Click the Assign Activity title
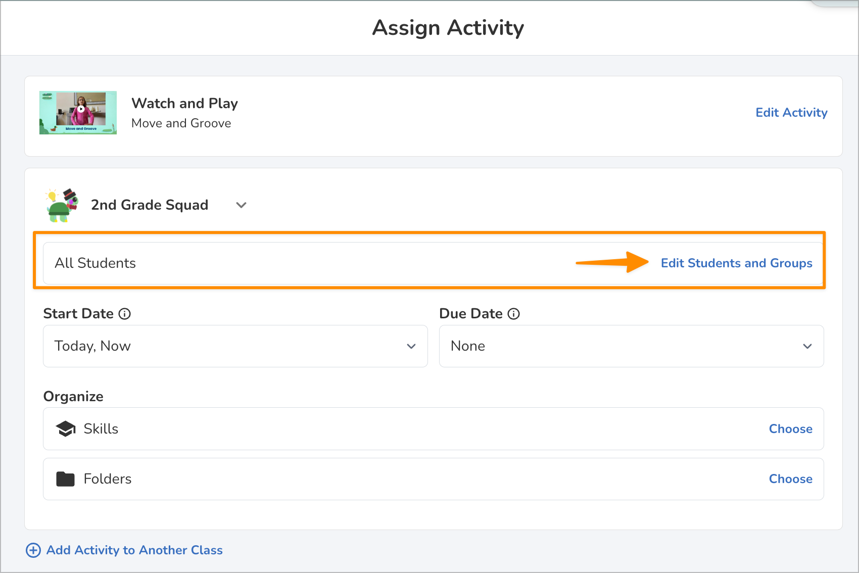The image size is (859, 573). tap(448, 28)
